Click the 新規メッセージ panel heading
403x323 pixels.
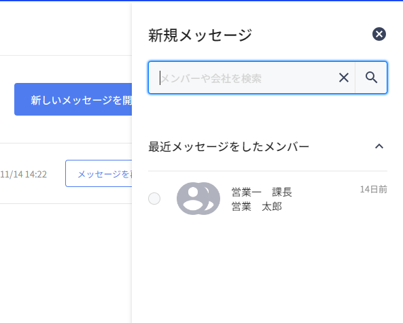click(200, 35)
